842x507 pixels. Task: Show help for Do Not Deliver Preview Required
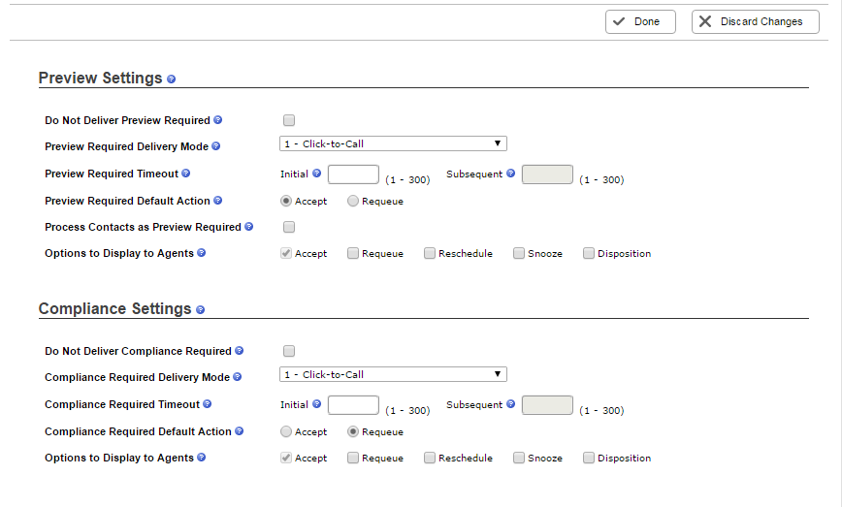217,119
